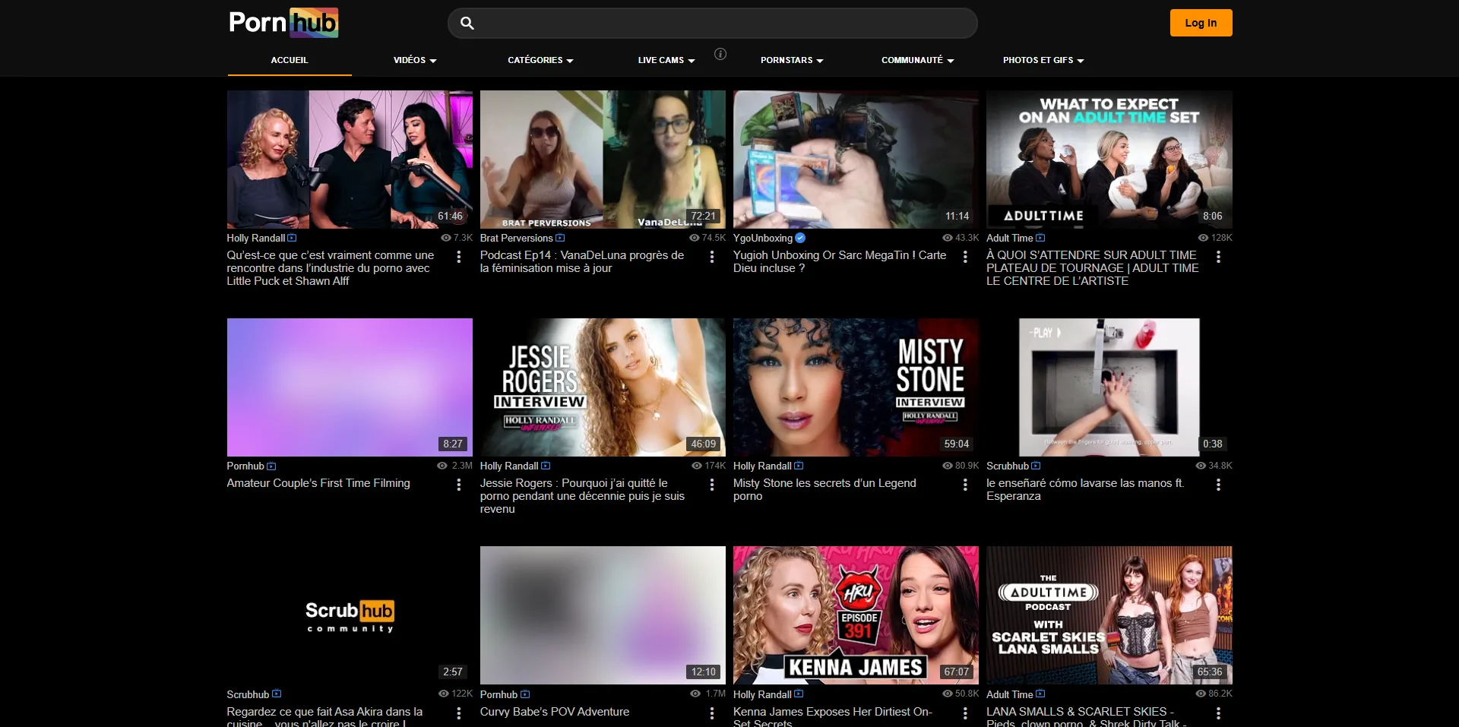Open three-dot menu for Amateur Couple's First Time video
Image resolution: width=1459 pixels, height=727 pixels.
[x=459, y=485]
